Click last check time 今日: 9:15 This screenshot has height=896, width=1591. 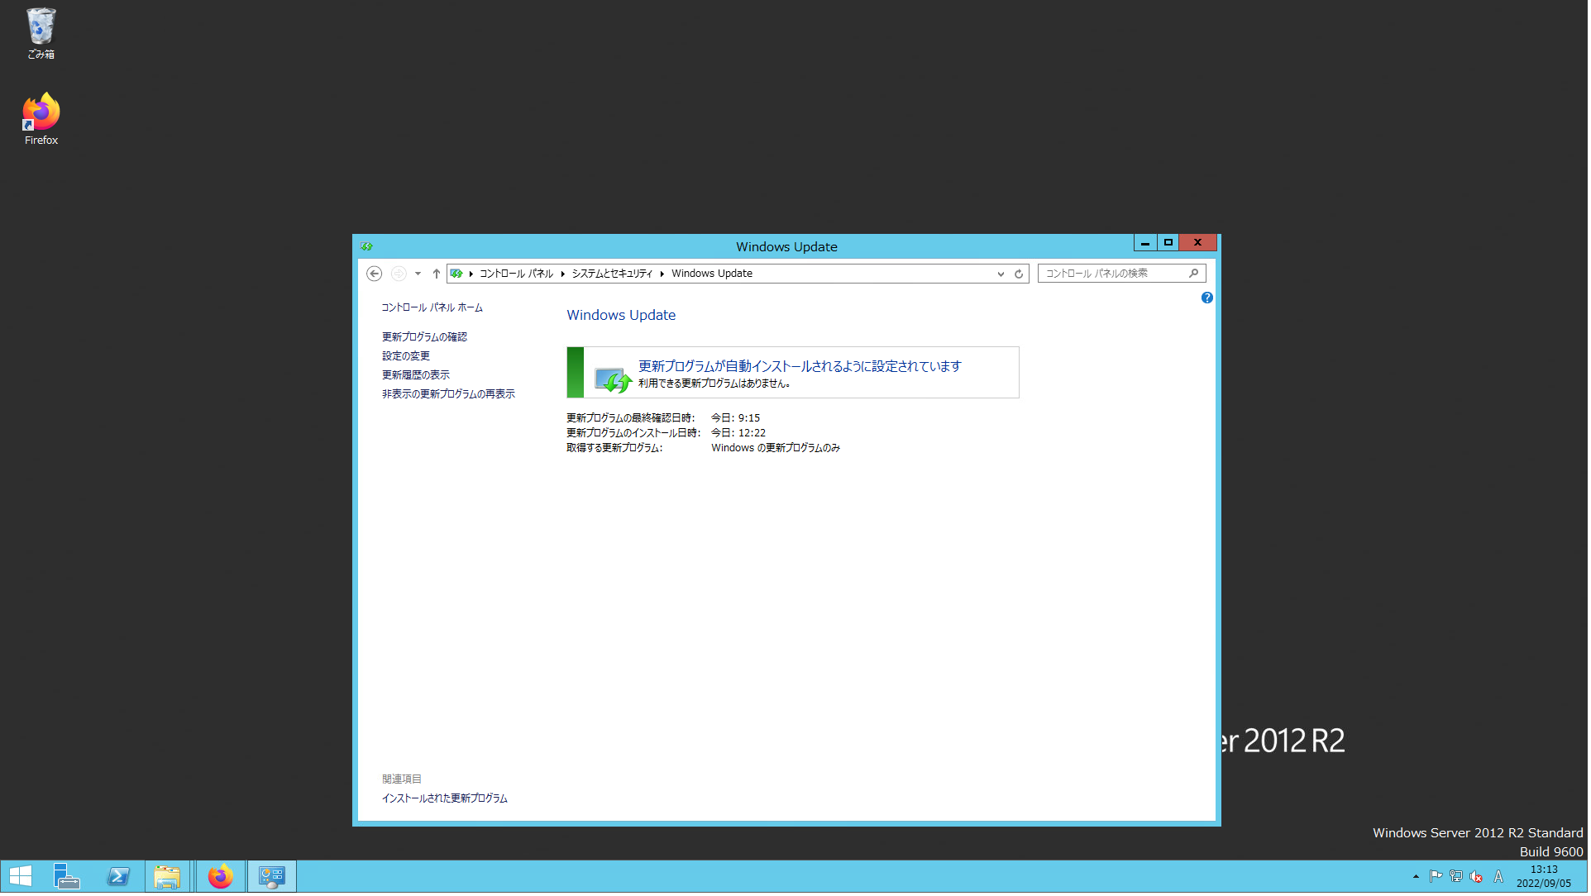(737, 419)
